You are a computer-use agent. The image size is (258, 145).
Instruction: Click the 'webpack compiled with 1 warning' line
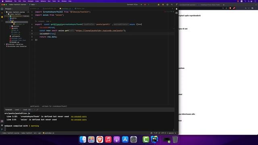click(22, 126)
